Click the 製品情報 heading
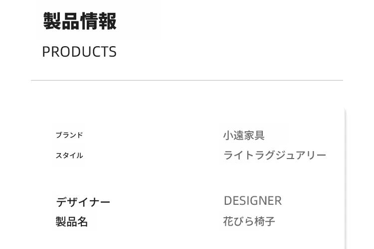 point(80,21)
